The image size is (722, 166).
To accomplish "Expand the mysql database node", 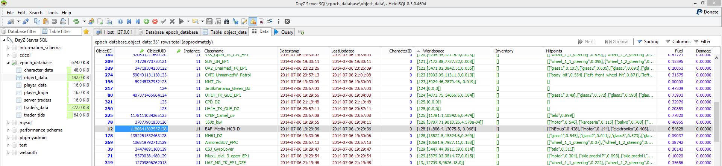I will click(8, 123).
